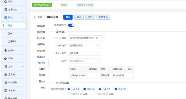Click the 过期时间 永不过期 badge
The height and width of the screenshot is (99, 186).
[x=85, y=5]
